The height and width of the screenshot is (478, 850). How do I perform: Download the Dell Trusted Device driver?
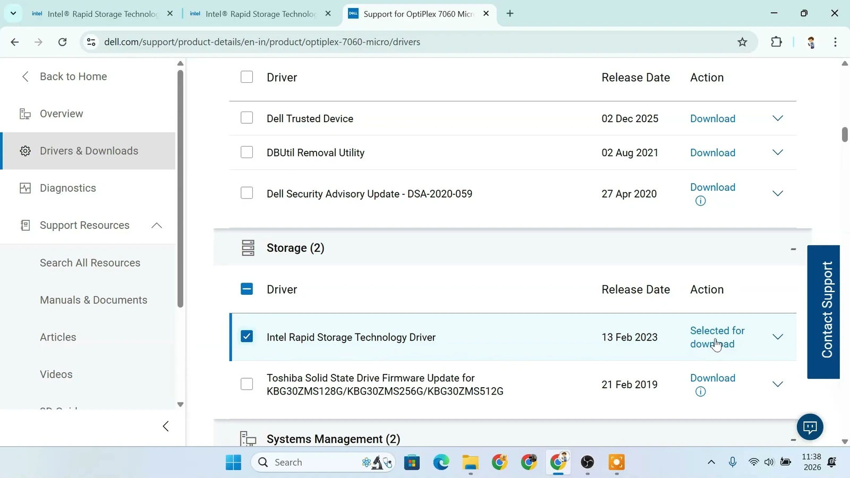[x=712, y=118]
